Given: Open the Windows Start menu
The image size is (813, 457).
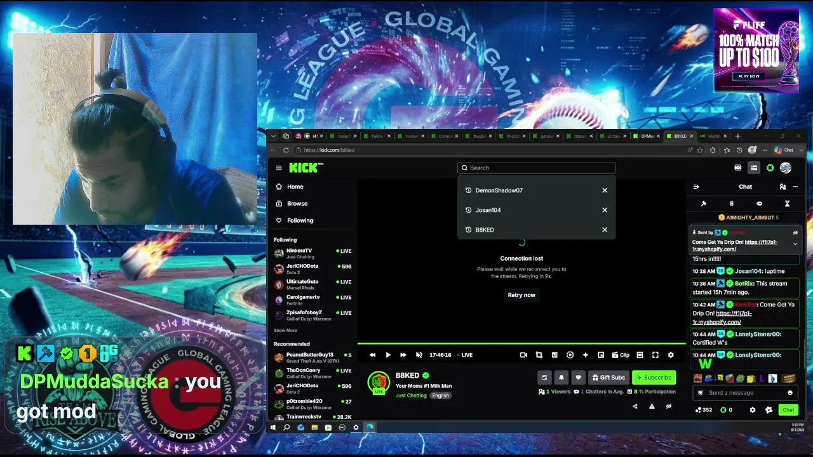Looking at the screenshot, I should click(272, 427).
